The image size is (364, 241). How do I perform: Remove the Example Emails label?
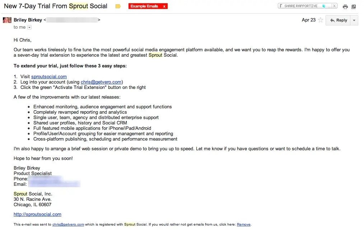(165, 6)
